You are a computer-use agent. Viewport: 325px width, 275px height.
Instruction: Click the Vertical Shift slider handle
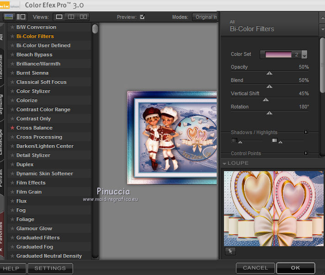point(266,100)
